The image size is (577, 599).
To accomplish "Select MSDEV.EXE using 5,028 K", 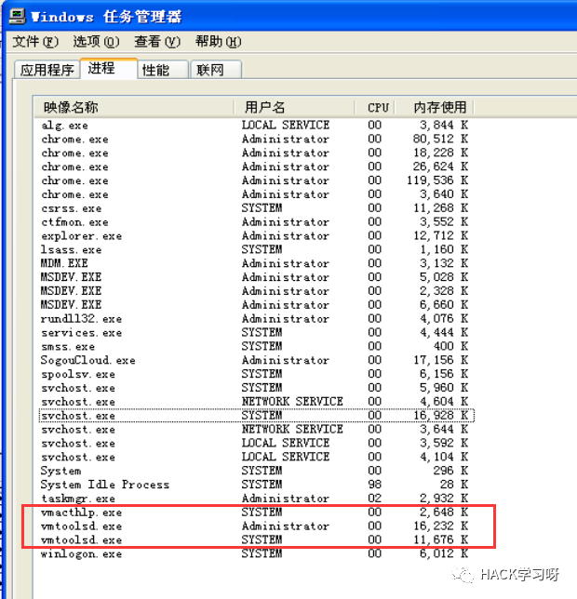I will [x=256, y=276].
